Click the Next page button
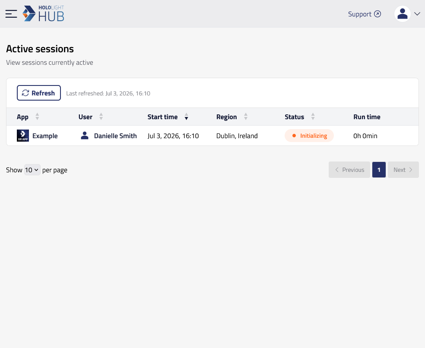The width and height of the screenshot is (425, 348). tap(403, 170)
